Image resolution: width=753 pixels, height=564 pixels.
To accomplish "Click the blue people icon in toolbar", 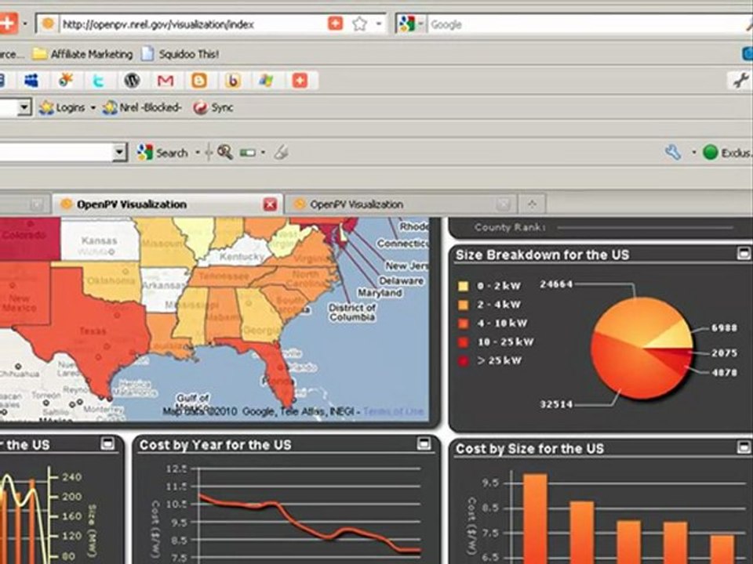I will pyautogui.click(x=31, y=80).
